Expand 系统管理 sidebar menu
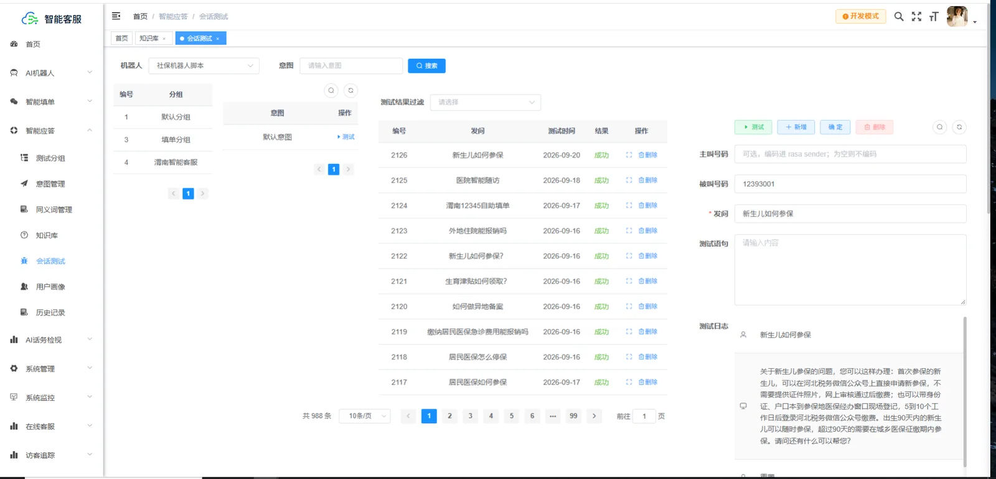This screenshot has width=996, height=479. pos(52,369)
